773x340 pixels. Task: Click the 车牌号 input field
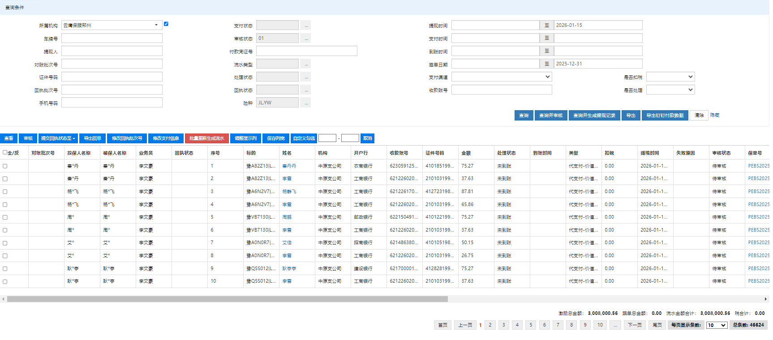pyautogui.click(x=112, y=39)
